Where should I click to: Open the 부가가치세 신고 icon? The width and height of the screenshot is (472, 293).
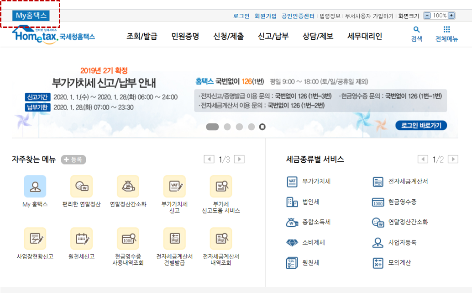pyautogui.click(x=174, y=186)
